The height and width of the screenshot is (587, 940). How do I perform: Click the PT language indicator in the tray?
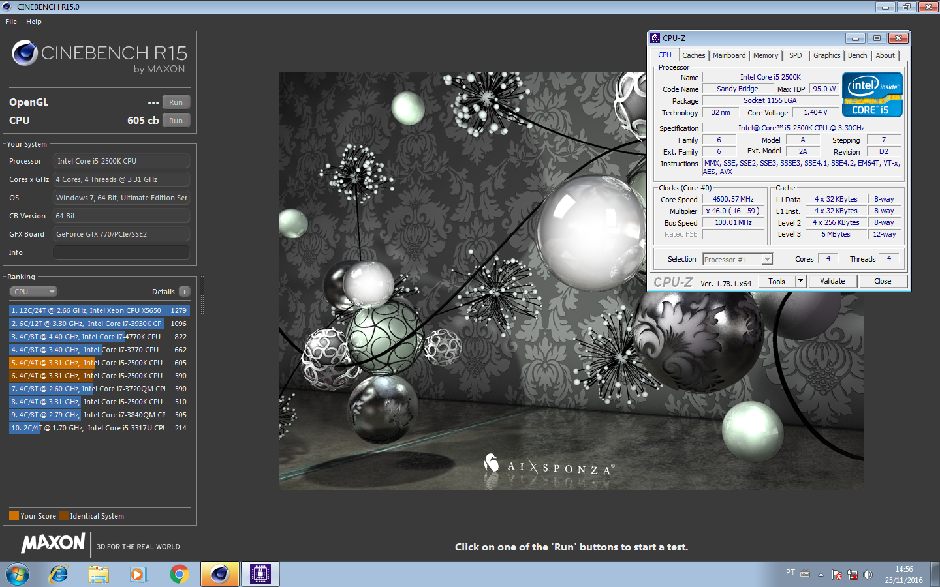(x=791, y=573)
